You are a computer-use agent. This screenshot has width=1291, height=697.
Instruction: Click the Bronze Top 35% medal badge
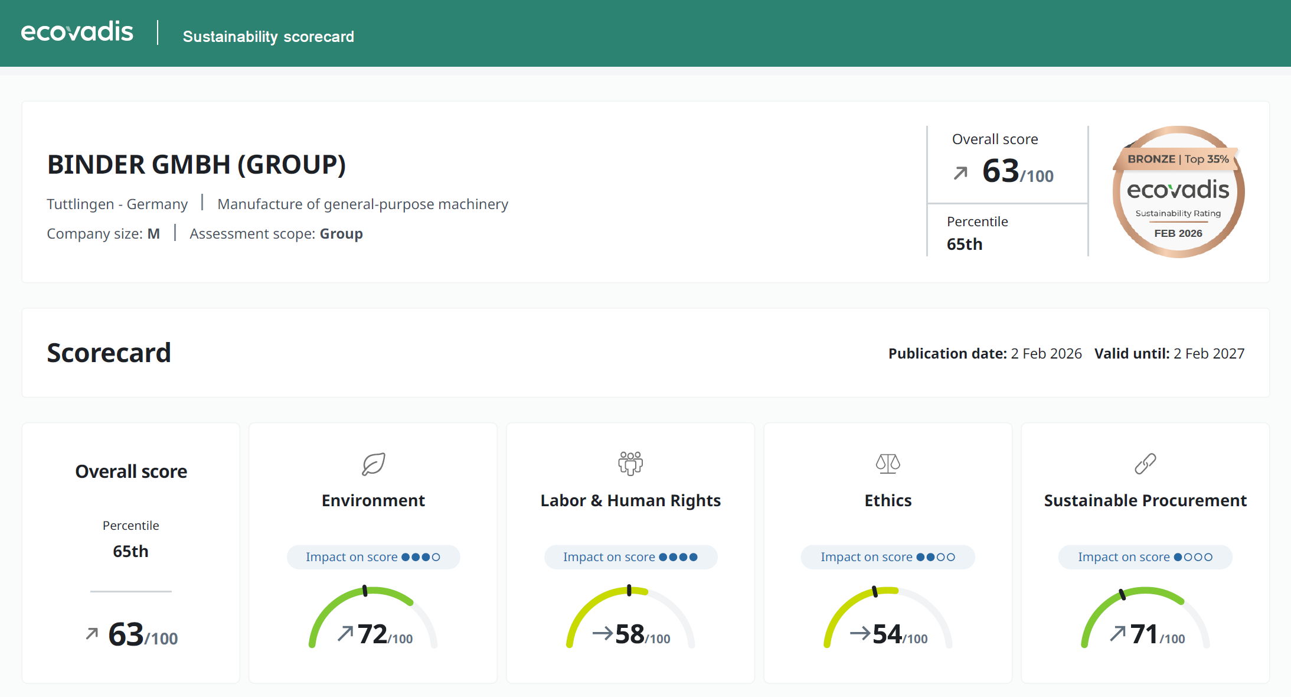pyautogui.click(x=1178, y=191)
